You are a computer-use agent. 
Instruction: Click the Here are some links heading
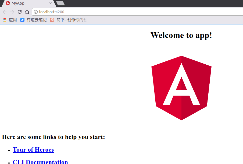(53, 137)
